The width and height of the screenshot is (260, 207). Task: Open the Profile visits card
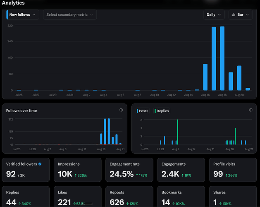click(233, 170)
